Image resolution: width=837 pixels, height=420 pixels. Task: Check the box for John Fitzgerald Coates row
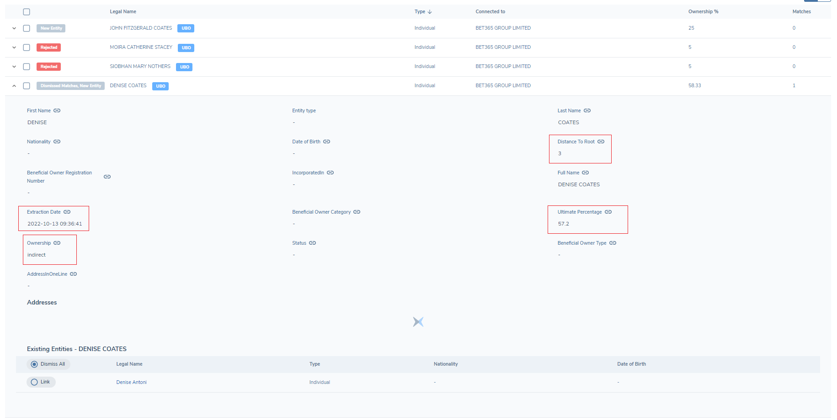[27, 28]
